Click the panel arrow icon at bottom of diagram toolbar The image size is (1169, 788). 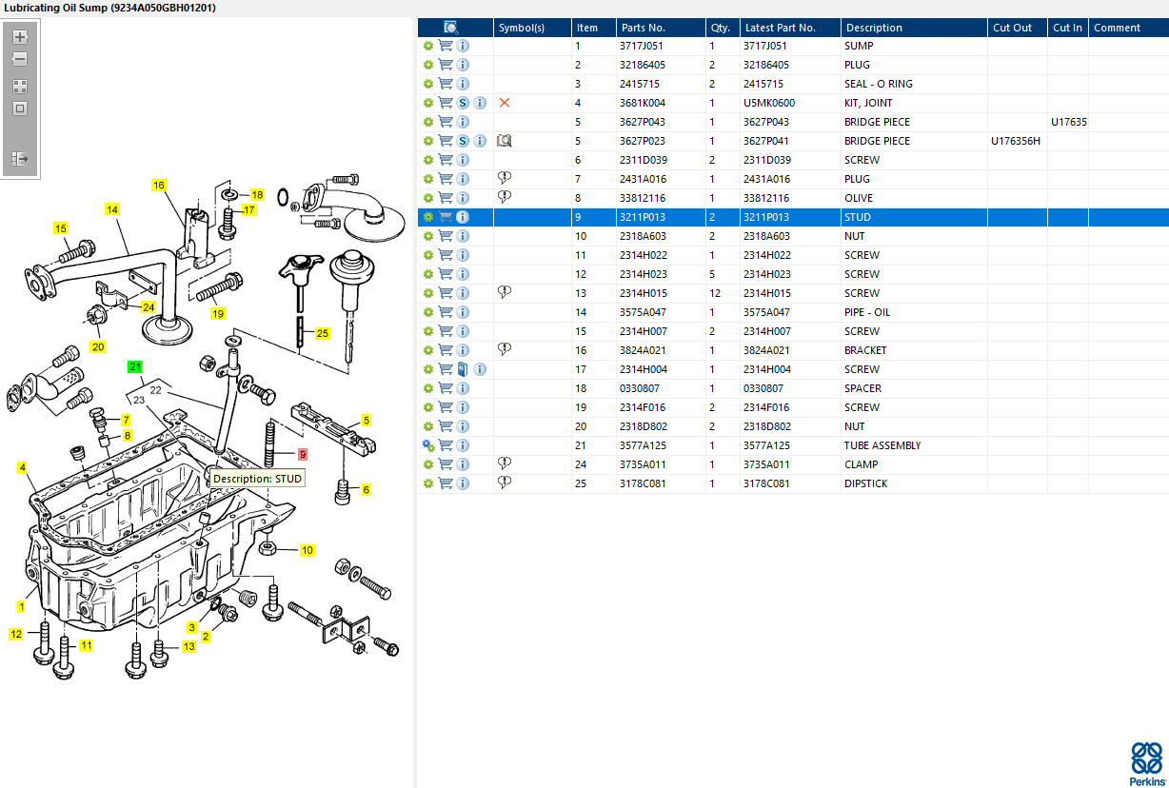point(20,159)
